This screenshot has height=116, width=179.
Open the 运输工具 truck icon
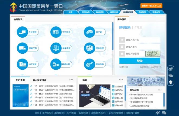23,48
